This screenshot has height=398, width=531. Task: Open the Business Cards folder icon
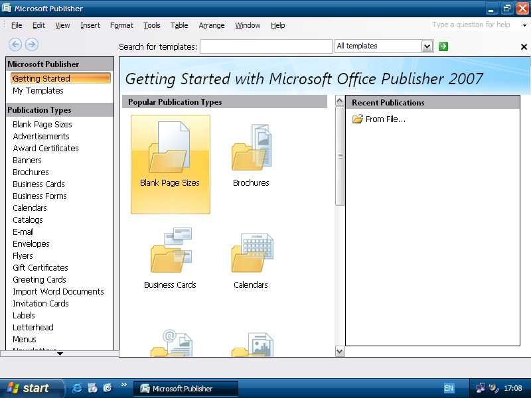(x=171, y=250)
